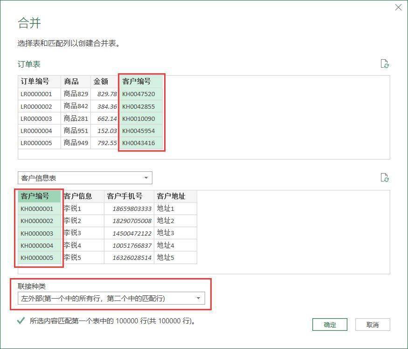Click phone number 18290705008

pyautogui.click(x=129, y=221)
